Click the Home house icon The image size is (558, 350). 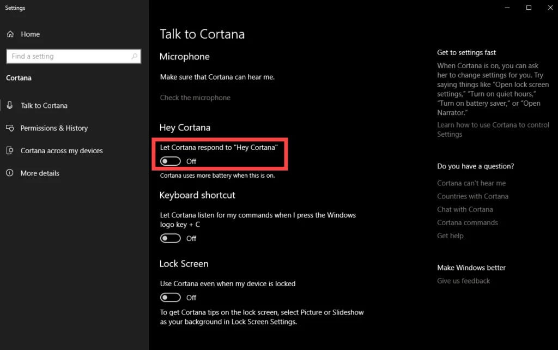point(10,34)
